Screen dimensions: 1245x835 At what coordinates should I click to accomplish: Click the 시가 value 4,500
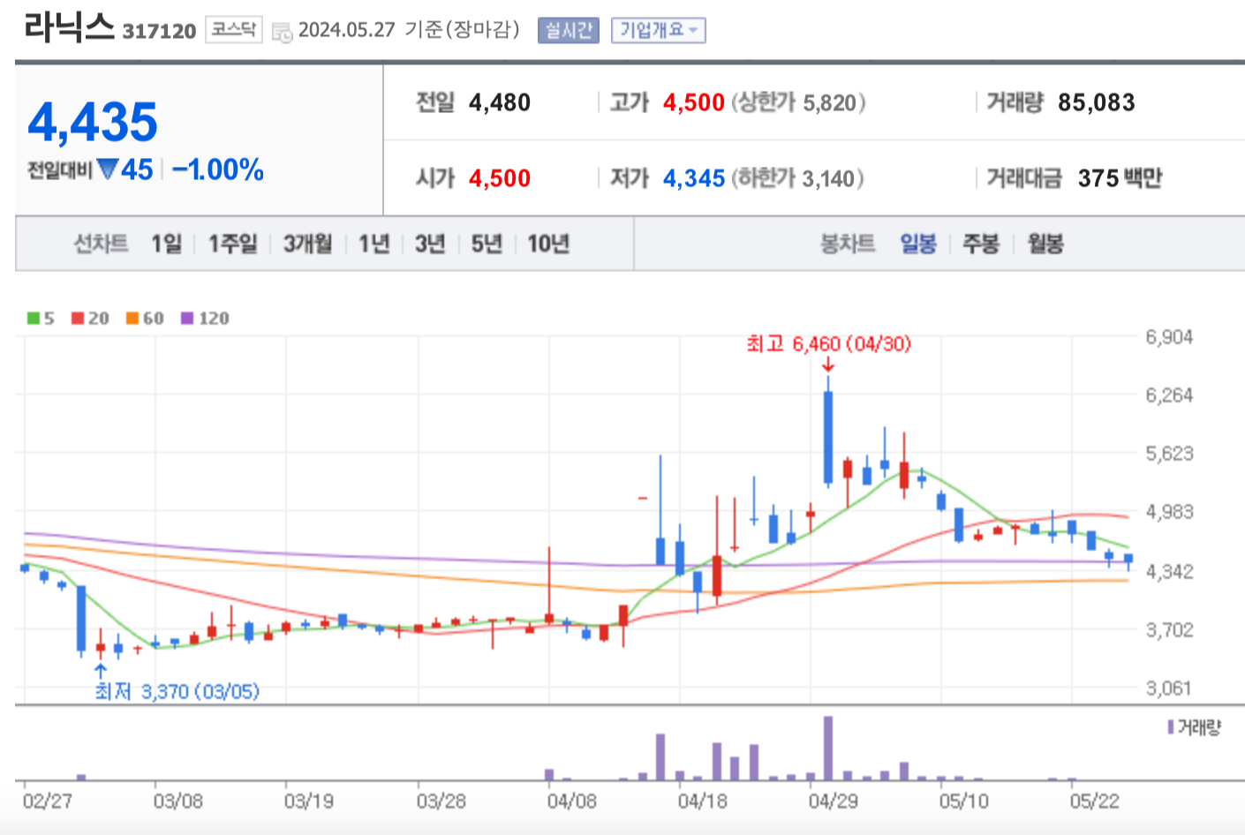click(500, 178)
